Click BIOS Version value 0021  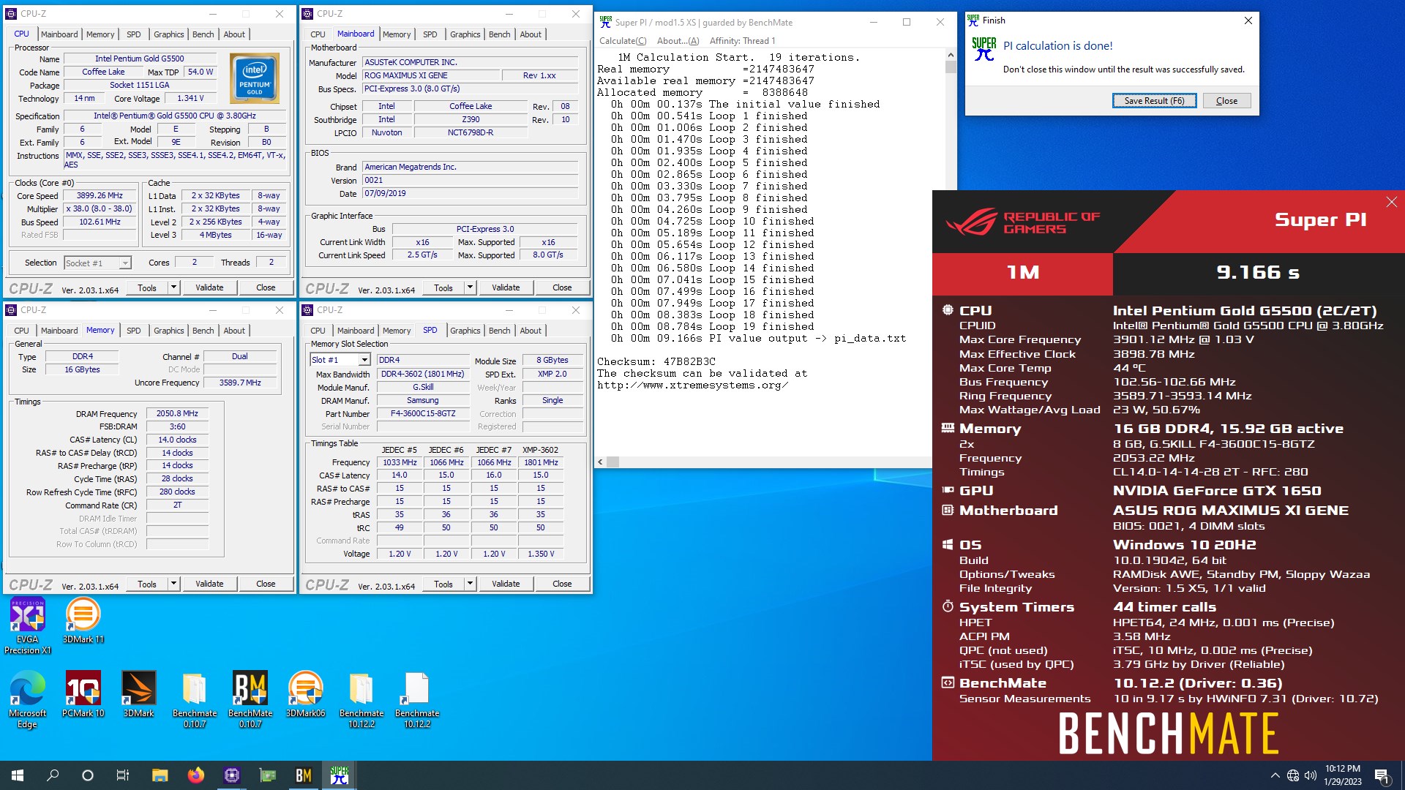coord(470,180)
